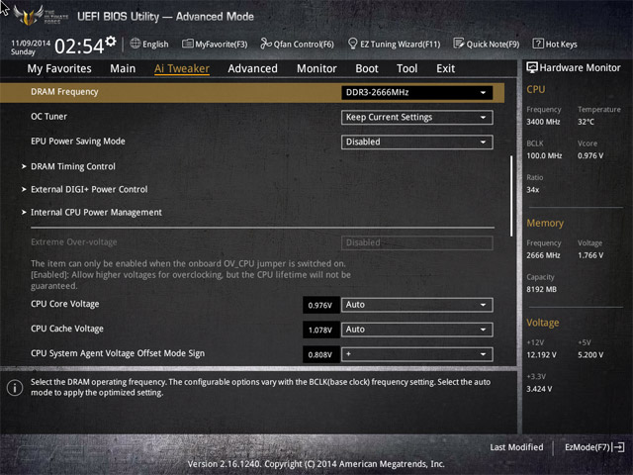Screen dimensions: 633x475
Task: Click the 3.424 V reading
Action: (539, 389)
